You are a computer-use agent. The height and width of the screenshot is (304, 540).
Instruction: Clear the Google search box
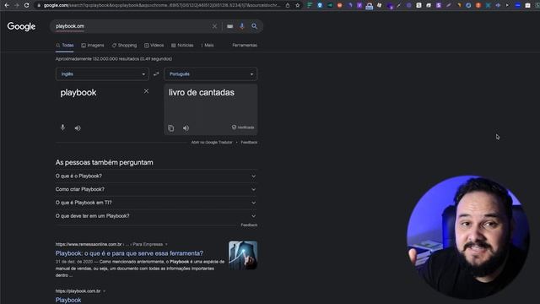[x=214, y=26]
